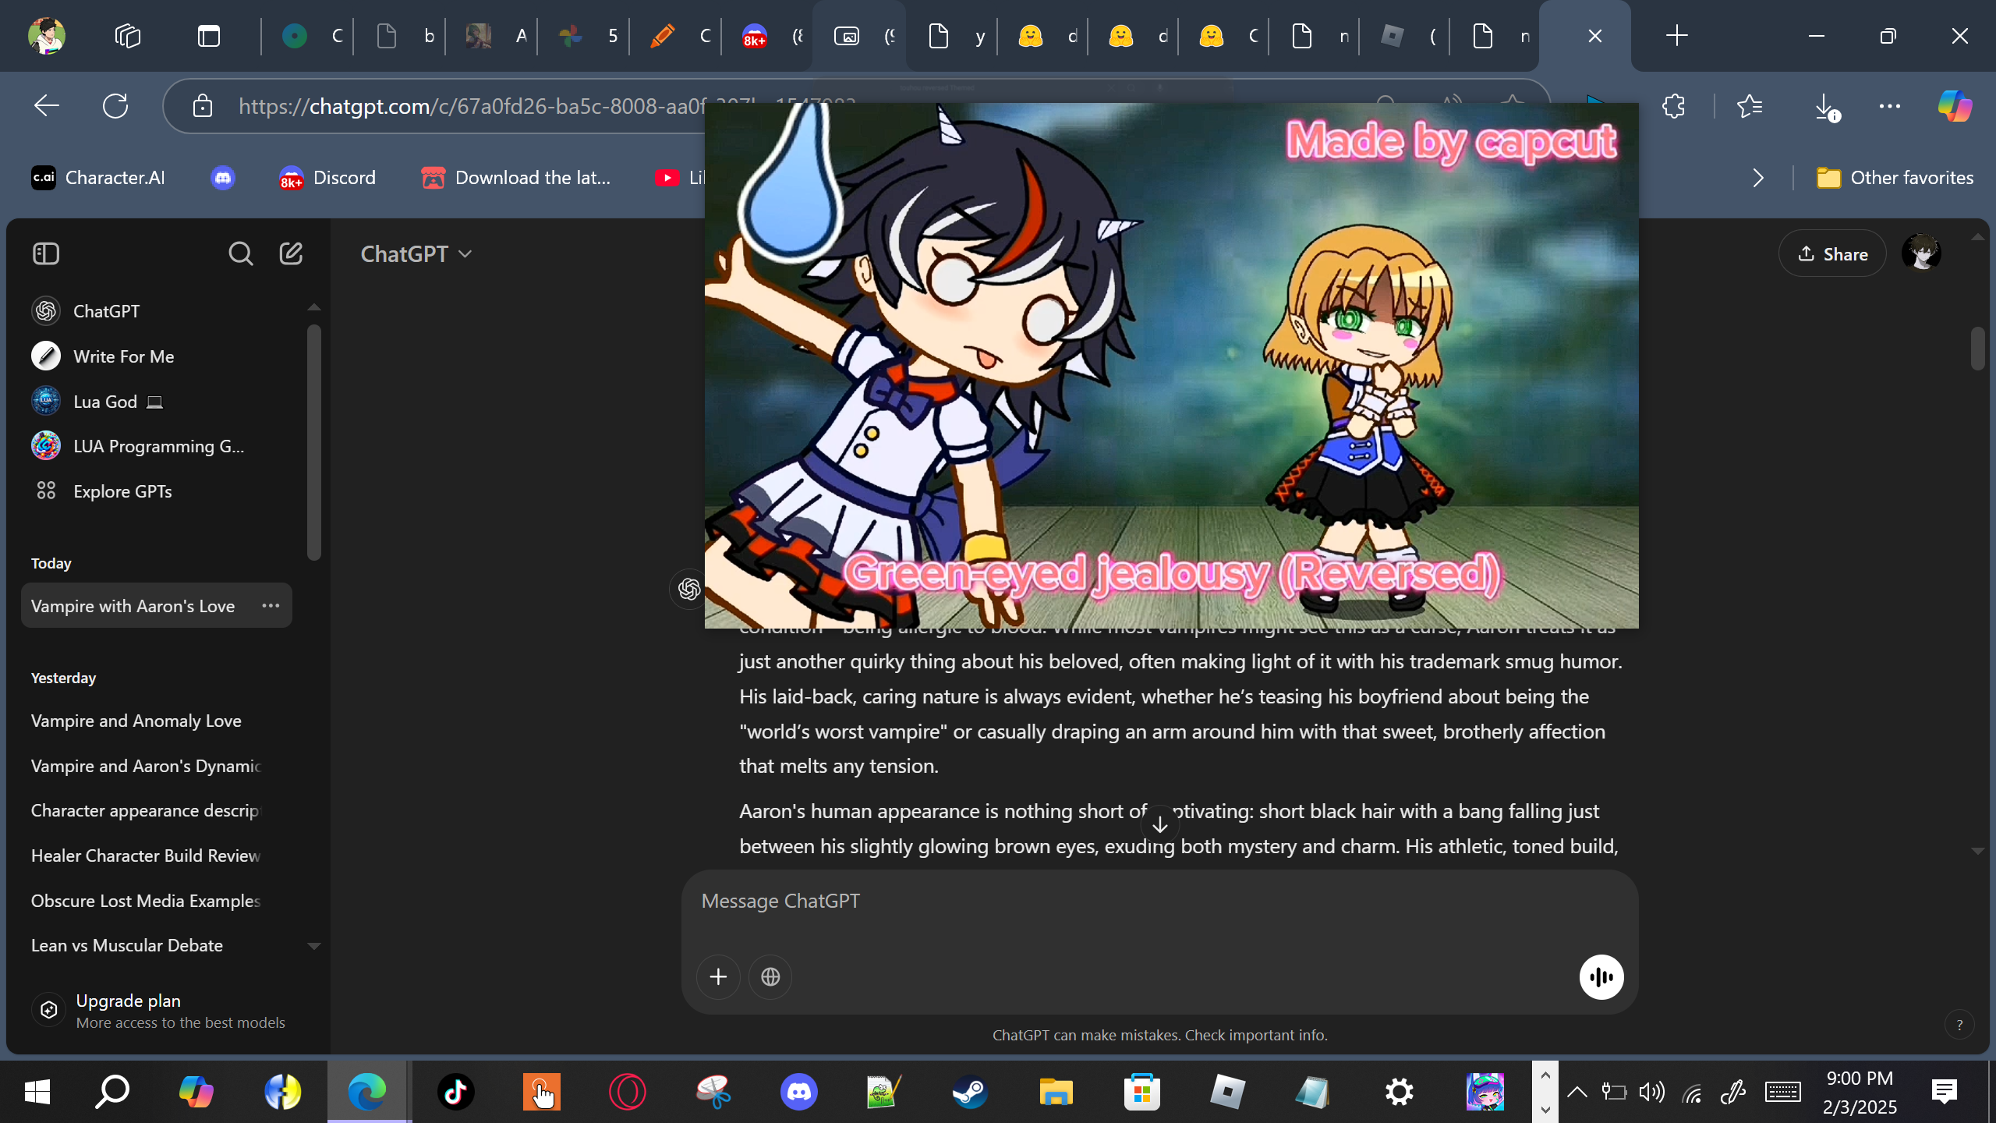Screen dimensions: 1996x1123
Task: Click the Share conversation button
Action: 1832,253
